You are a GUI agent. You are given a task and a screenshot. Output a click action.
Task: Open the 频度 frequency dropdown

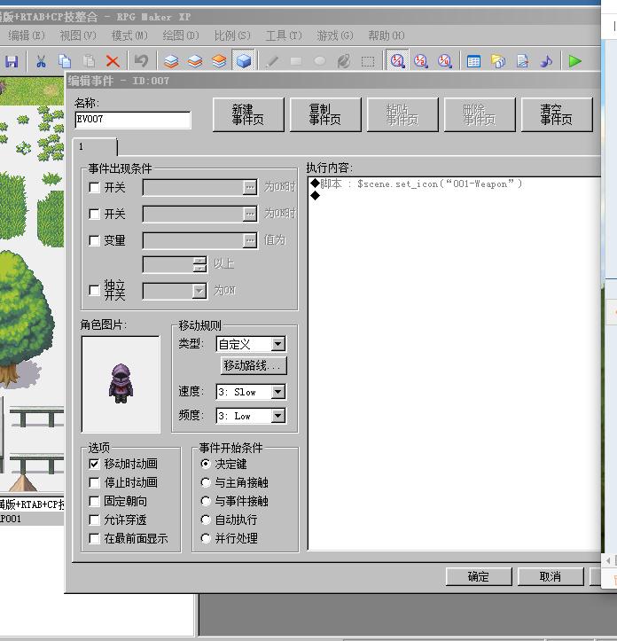pyautogui.click(x=278, y=416)
